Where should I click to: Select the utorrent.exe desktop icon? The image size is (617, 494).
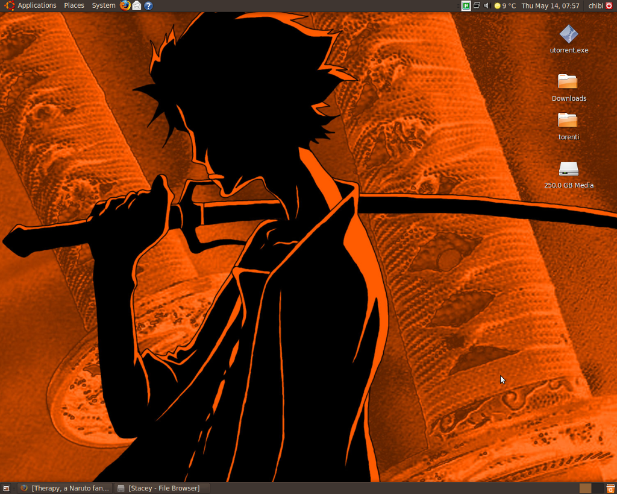[x=569, y=39]
